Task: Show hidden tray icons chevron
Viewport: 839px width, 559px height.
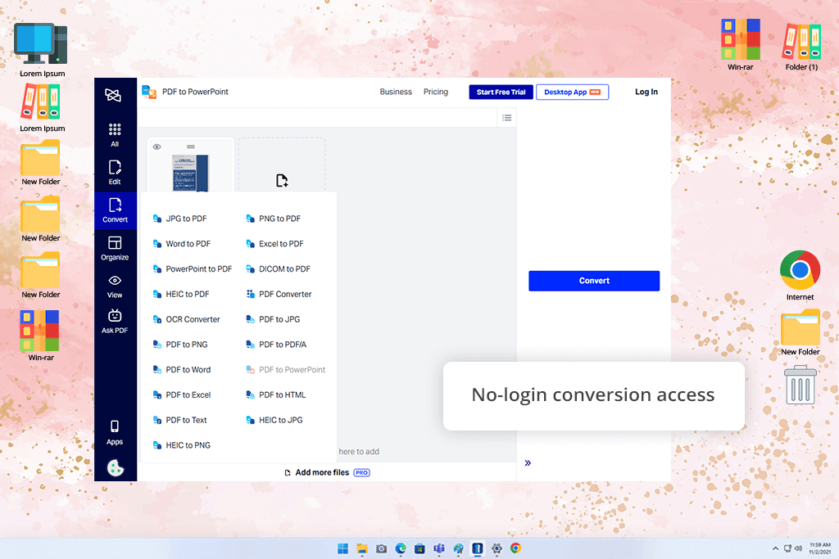Action: pos(775,548)
